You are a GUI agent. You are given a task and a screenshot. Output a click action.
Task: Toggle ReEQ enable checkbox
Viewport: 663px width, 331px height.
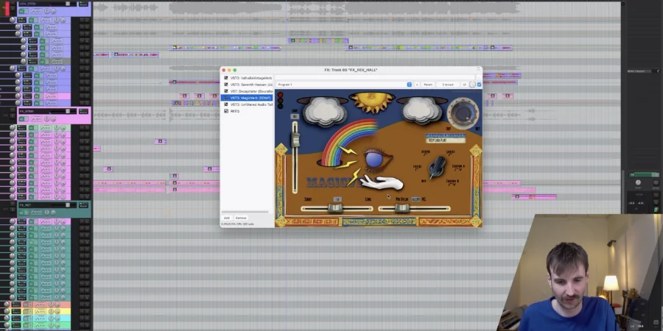[x=226, y=111]
